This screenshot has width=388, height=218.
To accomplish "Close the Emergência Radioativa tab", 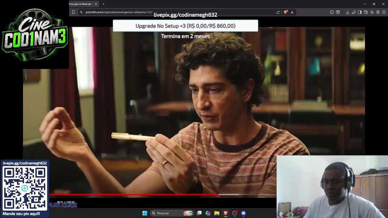I will pos(96,4).
